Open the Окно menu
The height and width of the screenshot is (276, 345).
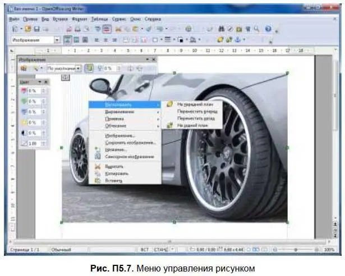(135, 19)
